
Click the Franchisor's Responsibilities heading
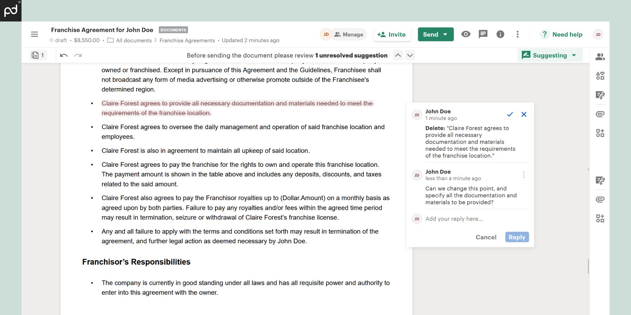[136, 262]
